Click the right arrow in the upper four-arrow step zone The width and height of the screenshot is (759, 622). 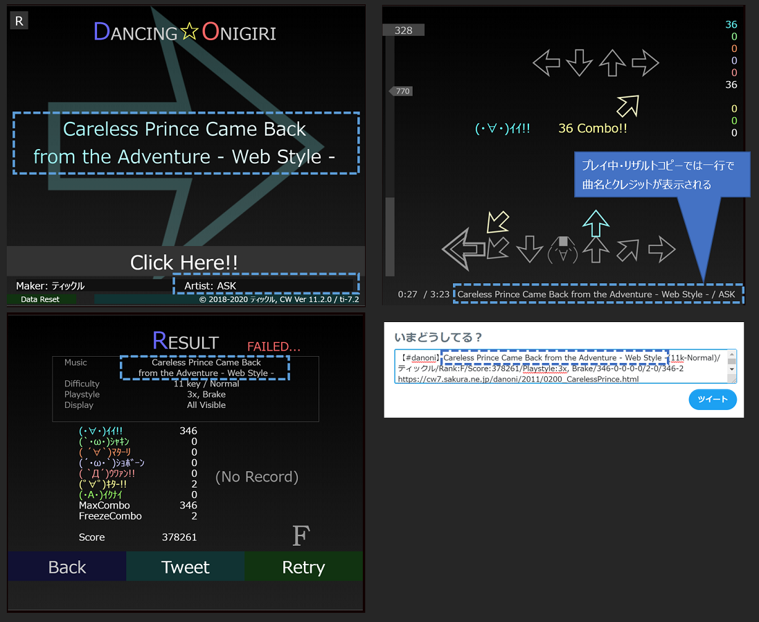645,63
